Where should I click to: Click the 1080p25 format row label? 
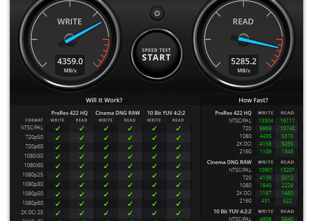pos(33,175)
